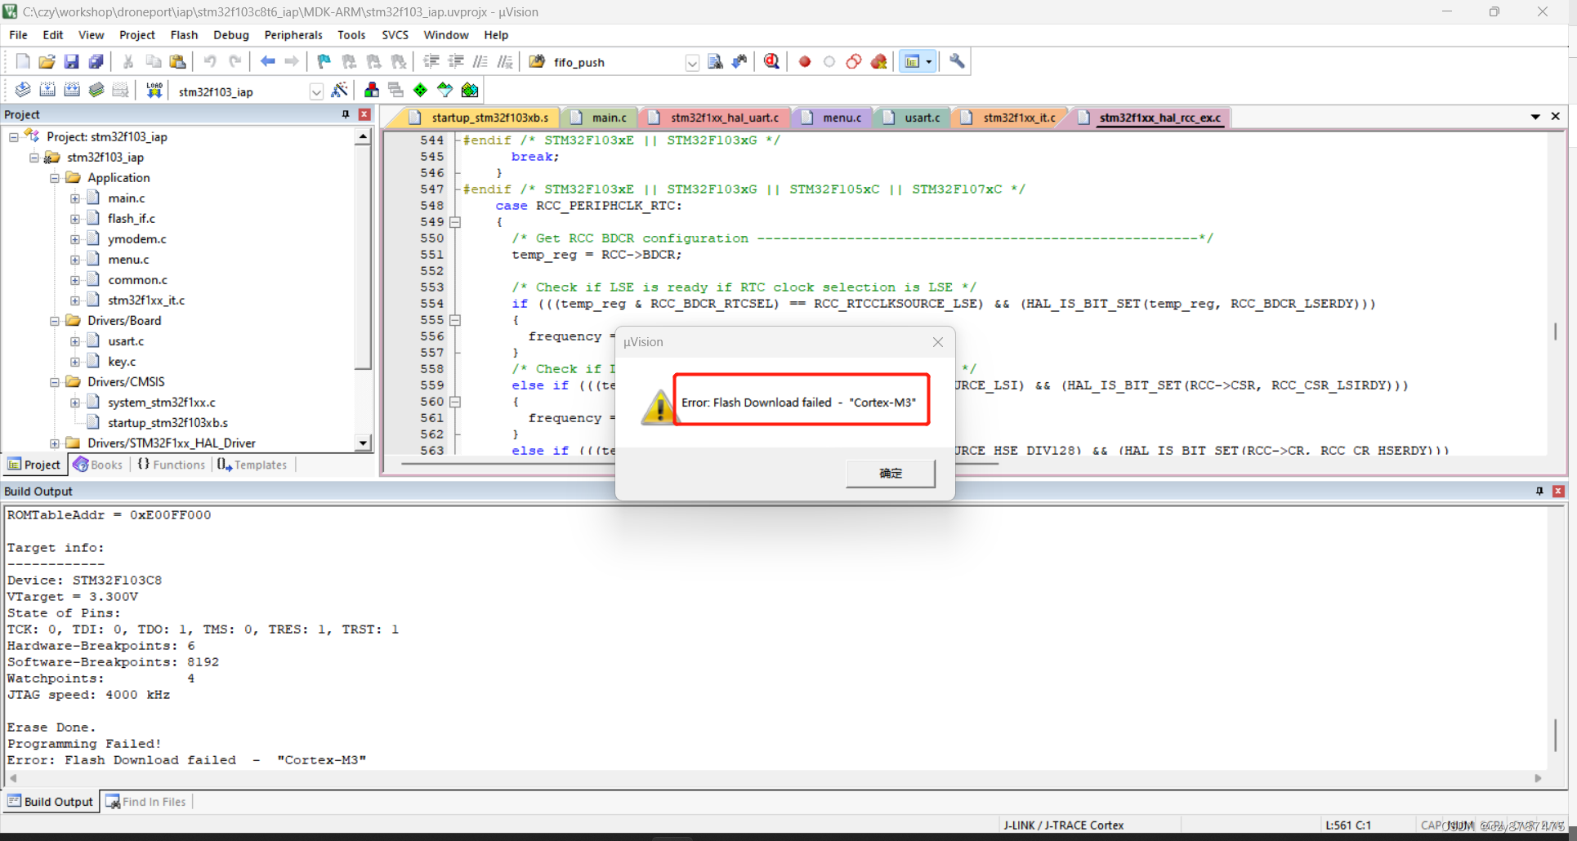Open editor tabs list dropdown arrow
Screen dimensions: 1577x841
1535,117
